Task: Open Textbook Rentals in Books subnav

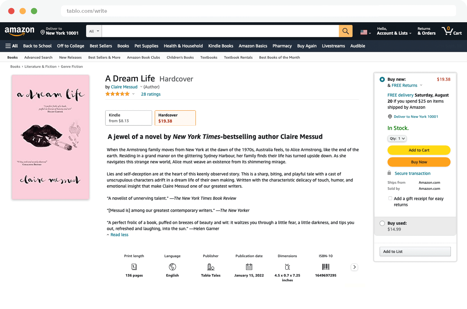Action: 238,57
